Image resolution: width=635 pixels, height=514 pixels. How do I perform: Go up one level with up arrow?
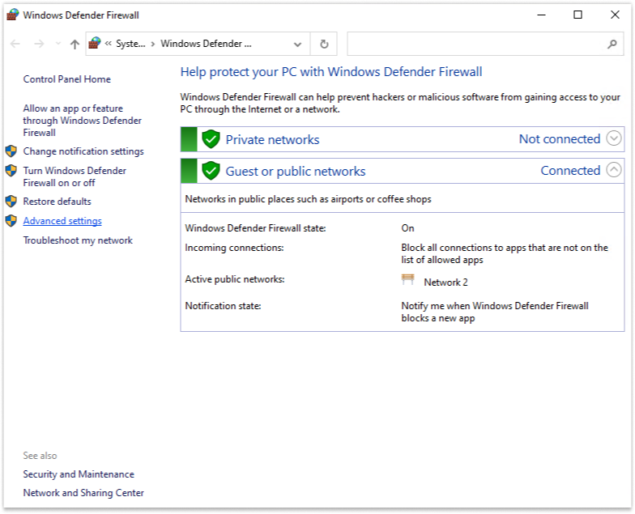pyautogui.click(x=75, y=44)
